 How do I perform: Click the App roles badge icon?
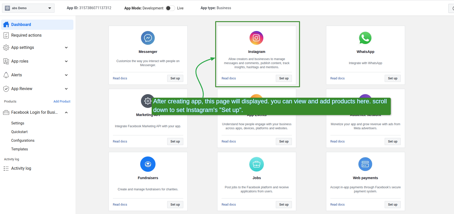click(6, 61)
